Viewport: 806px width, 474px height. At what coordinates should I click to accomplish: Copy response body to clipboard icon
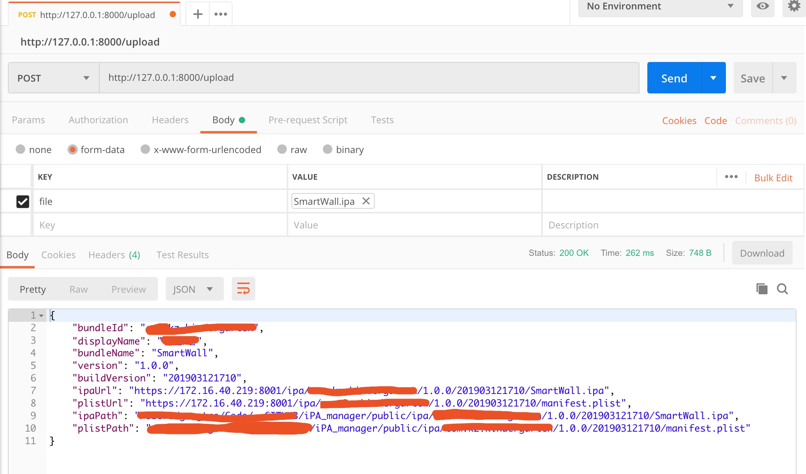point(762,289)
